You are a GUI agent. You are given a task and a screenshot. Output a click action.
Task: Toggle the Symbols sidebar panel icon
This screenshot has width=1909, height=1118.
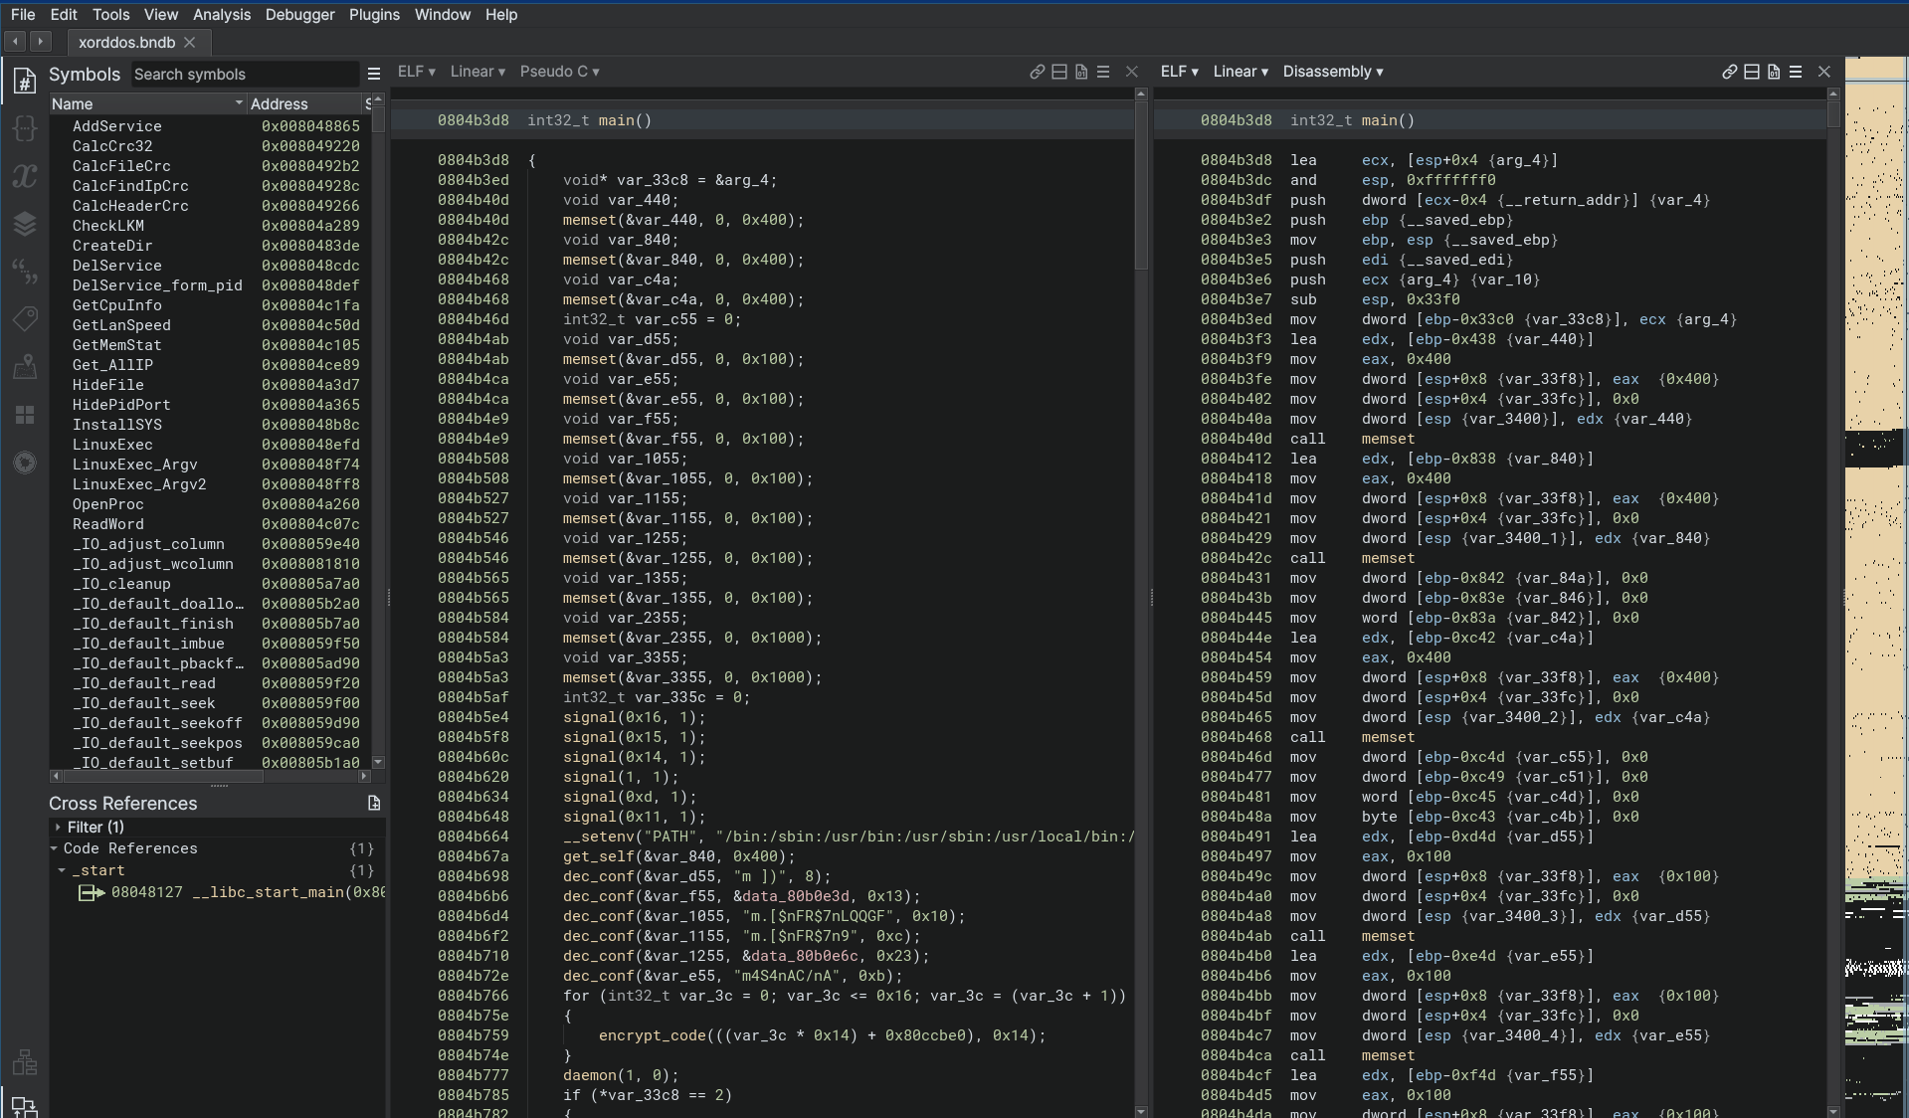25,81
